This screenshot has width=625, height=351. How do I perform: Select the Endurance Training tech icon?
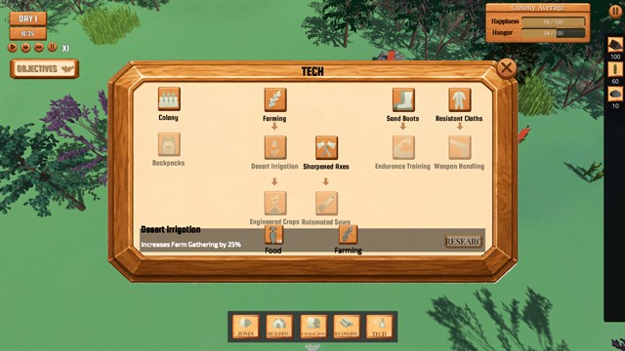(x=403, y=147)
